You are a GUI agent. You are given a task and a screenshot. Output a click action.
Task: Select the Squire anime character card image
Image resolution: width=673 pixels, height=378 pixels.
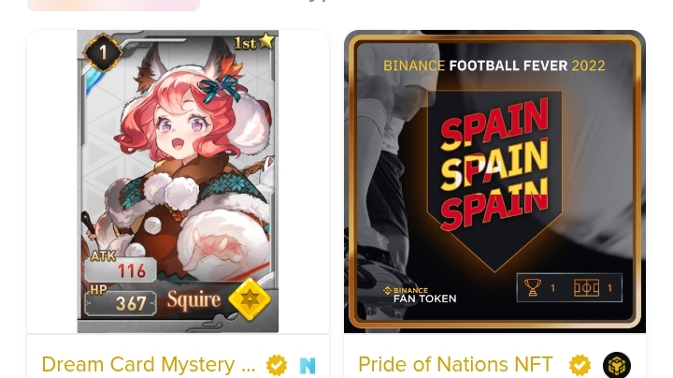click(x=178, y=181)
